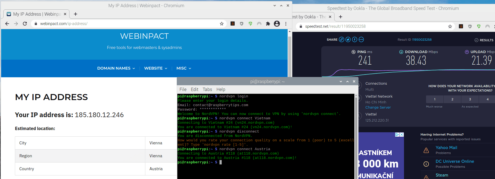Share Speedtest result on Facebook
Screen dimensions: 495x179
pos(355,40)
